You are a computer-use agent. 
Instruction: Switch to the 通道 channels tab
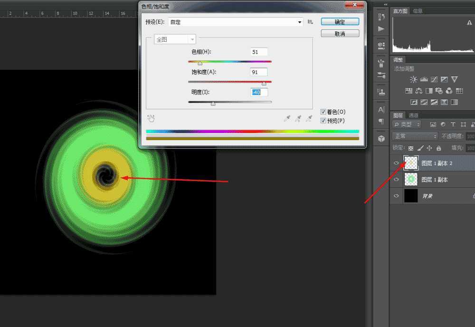pyautogui.click(x=413, y=115)
